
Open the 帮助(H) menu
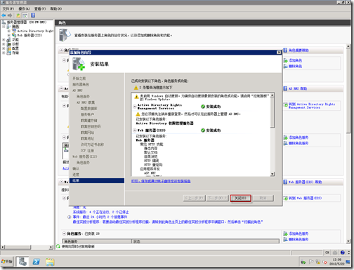click(56, 8)
